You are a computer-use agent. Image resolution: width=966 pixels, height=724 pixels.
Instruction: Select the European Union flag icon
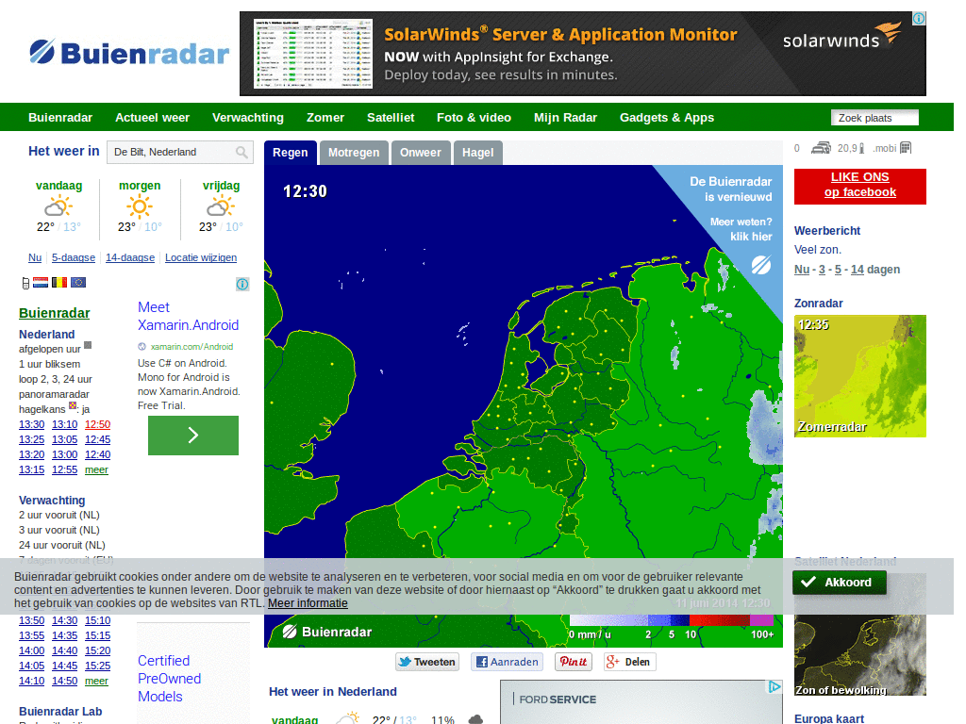pos(78,283)
